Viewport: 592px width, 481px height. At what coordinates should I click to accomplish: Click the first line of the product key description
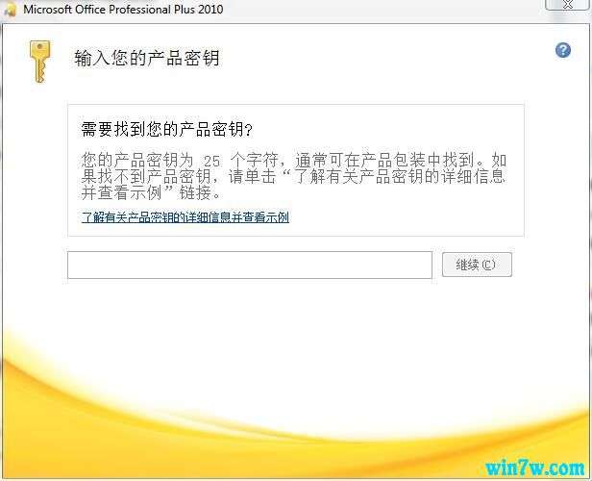(x=294, y=161)
